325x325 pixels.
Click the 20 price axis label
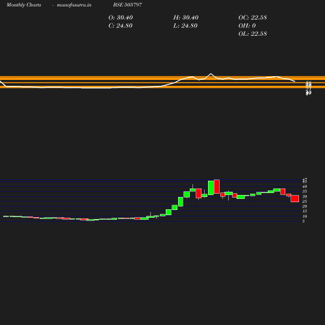[x=305, y=206]
